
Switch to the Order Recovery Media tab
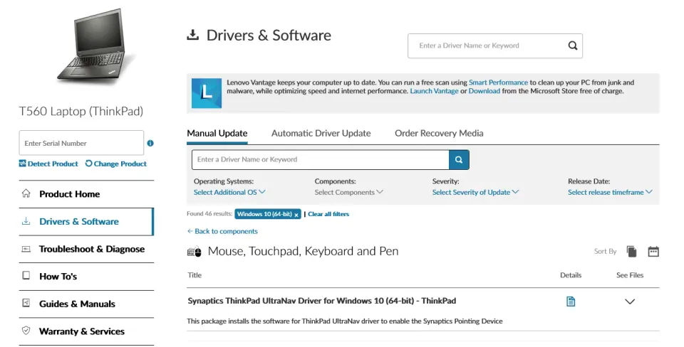click(439, 133)
